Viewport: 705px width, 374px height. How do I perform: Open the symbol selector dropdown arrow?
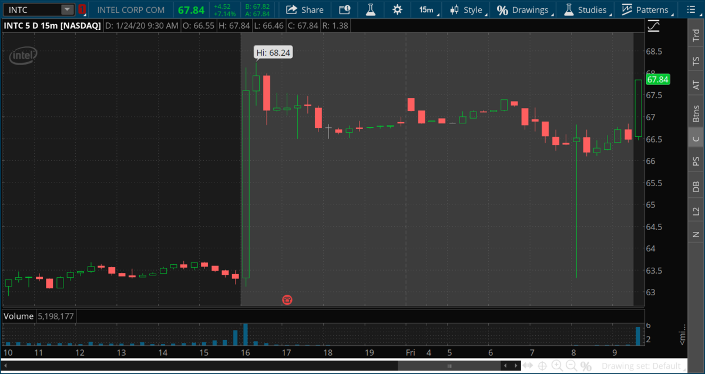point(68,9)
